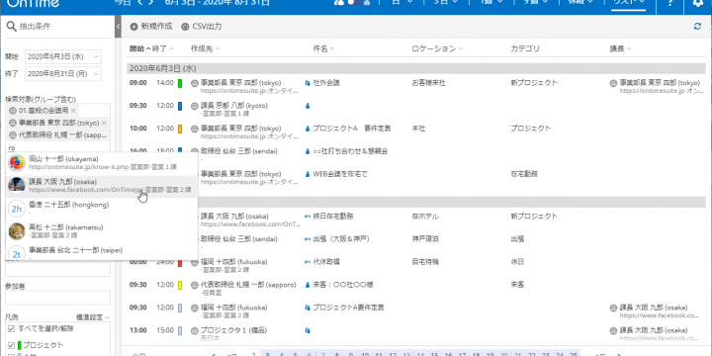Click the user icon before 代表取締役 札幌 一郎 (sapporo) row
This screenshot has width=712, height=356.
click(195, 285)
